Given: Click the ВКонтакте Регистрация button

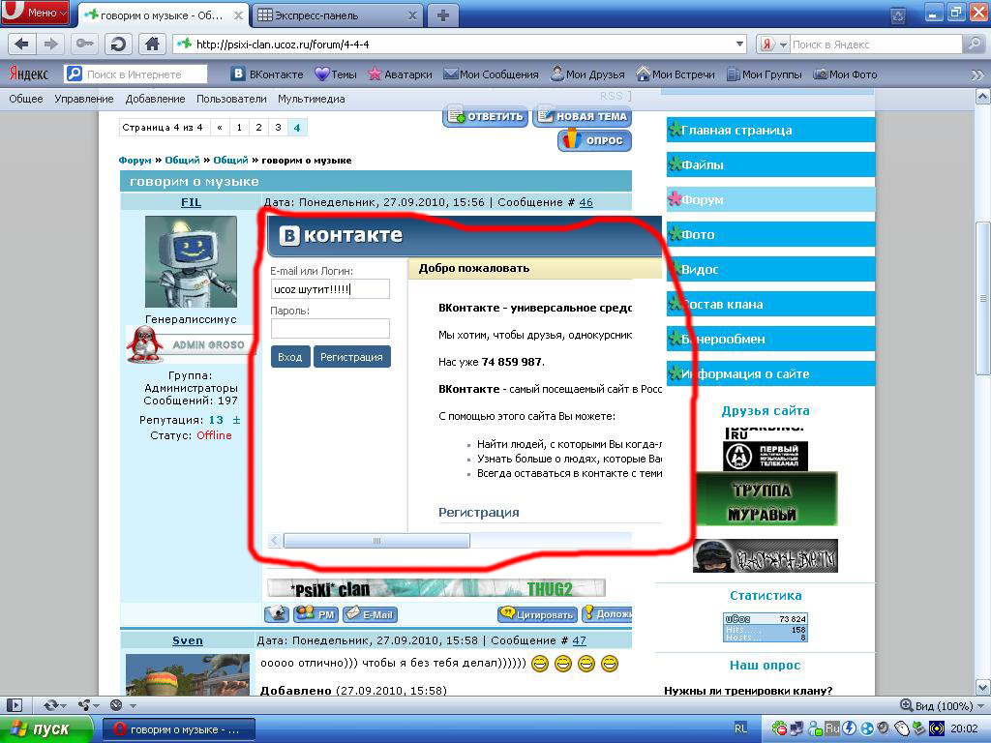Looking at the screenshot, I should 351,357.
